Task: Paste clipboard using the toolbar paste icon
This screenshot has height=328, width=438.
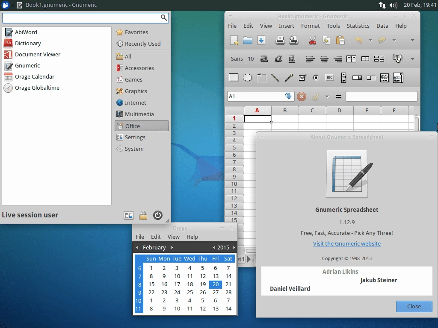Action: pos(340,40)
